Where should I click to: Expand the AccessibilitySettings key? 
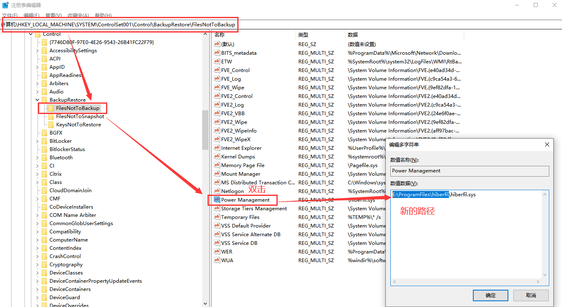click(x=38, y=51)
